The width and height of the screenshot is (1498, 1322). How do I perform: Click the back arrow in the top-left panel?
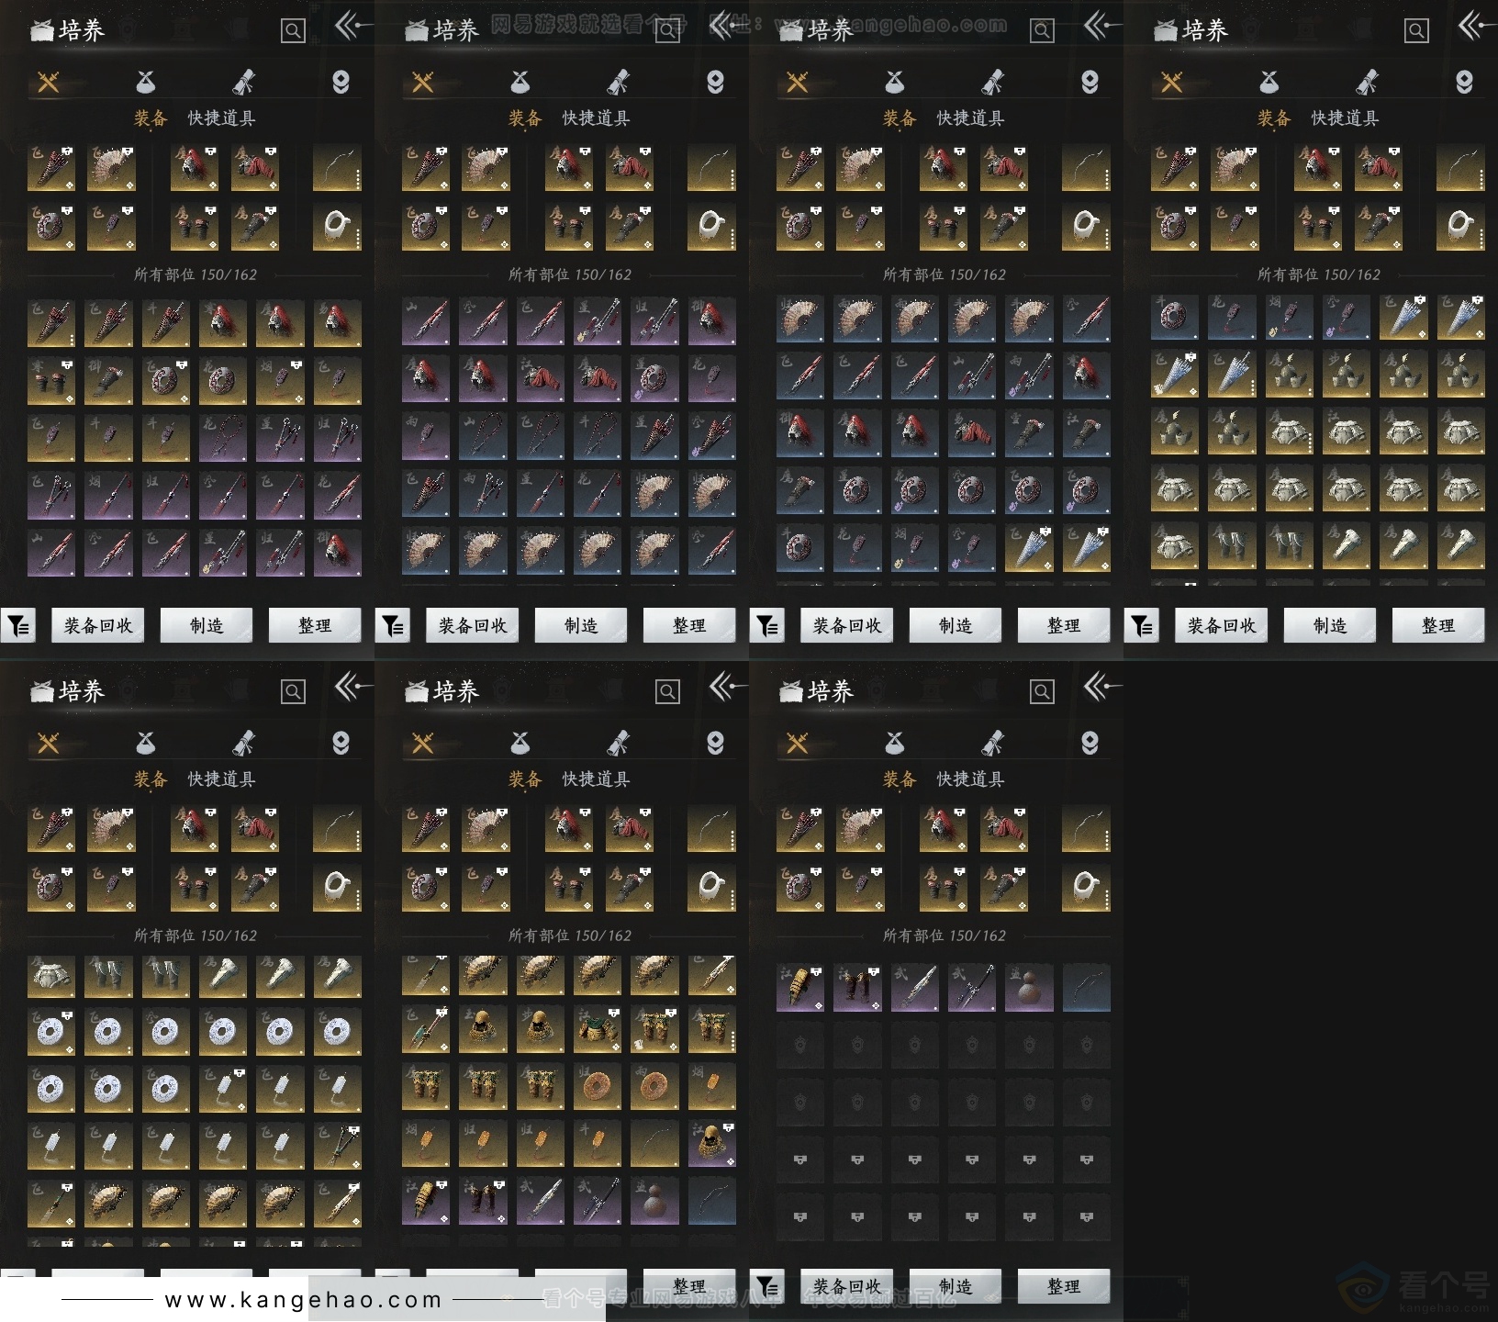pyautogui.click(x=352, y=27)
